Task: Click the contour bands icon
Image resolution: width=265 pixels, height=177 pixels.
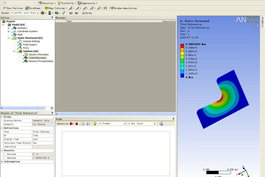Action: click(50, 13)
